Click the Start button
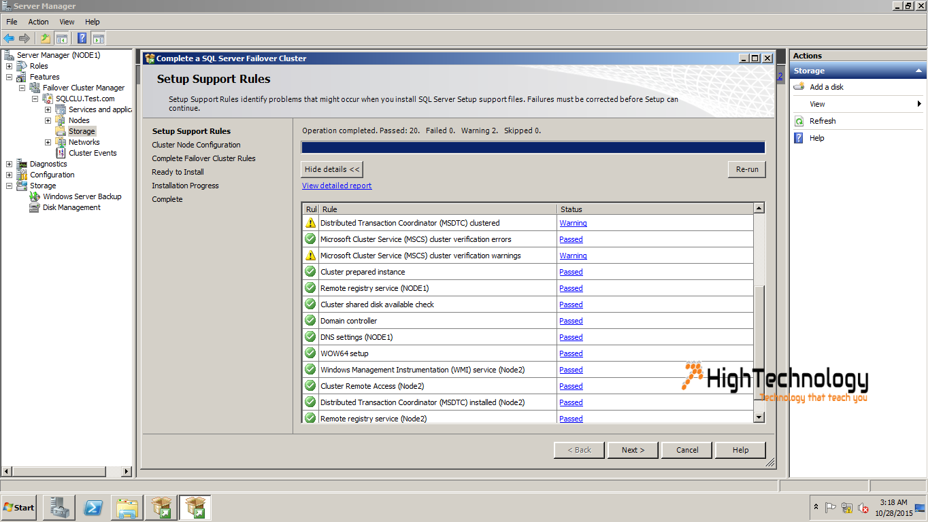928x522 pixels. (19, 508)
